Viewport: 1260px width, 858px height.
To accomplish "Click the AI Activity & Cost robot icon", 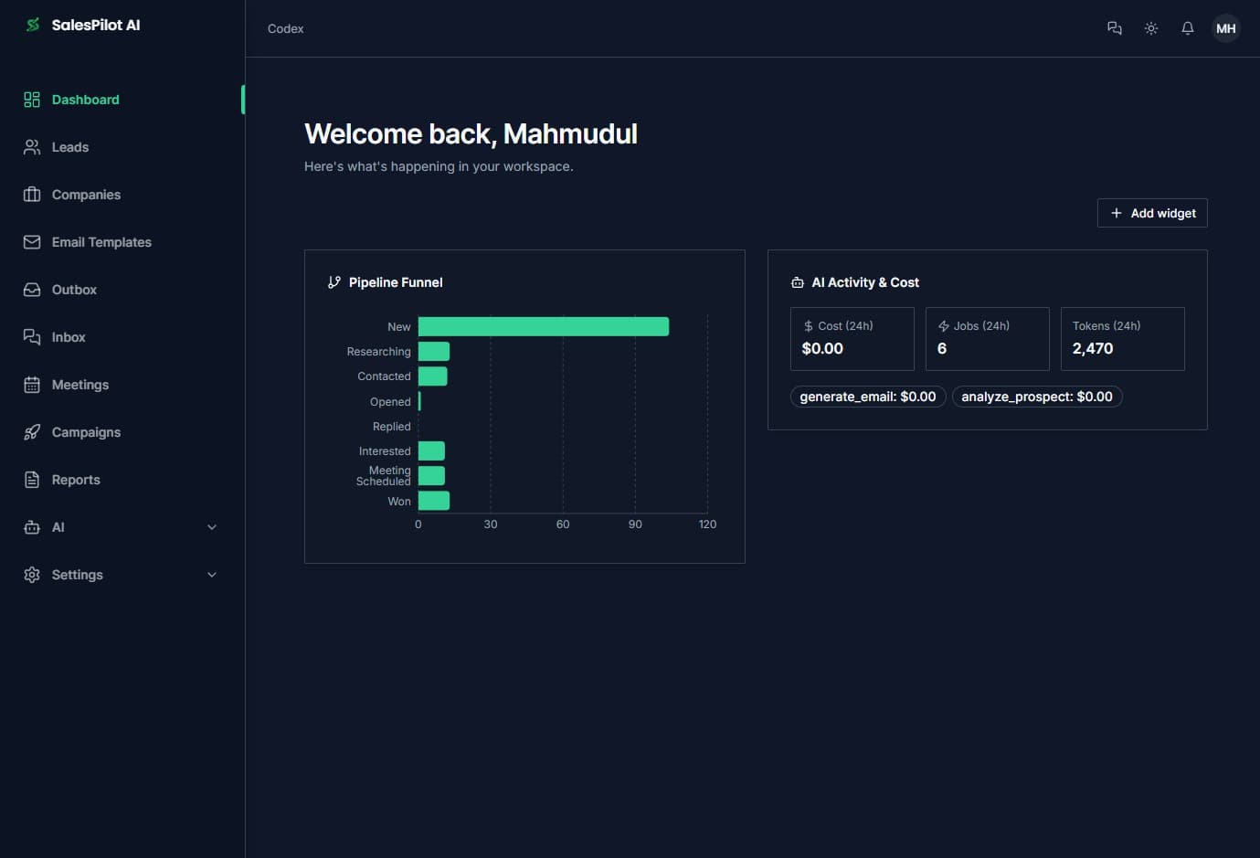I will click(798, 282).
